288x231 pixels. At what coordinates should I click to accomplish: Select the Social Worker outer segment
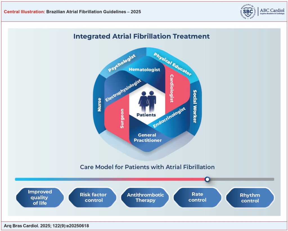[x=195, y=107]
